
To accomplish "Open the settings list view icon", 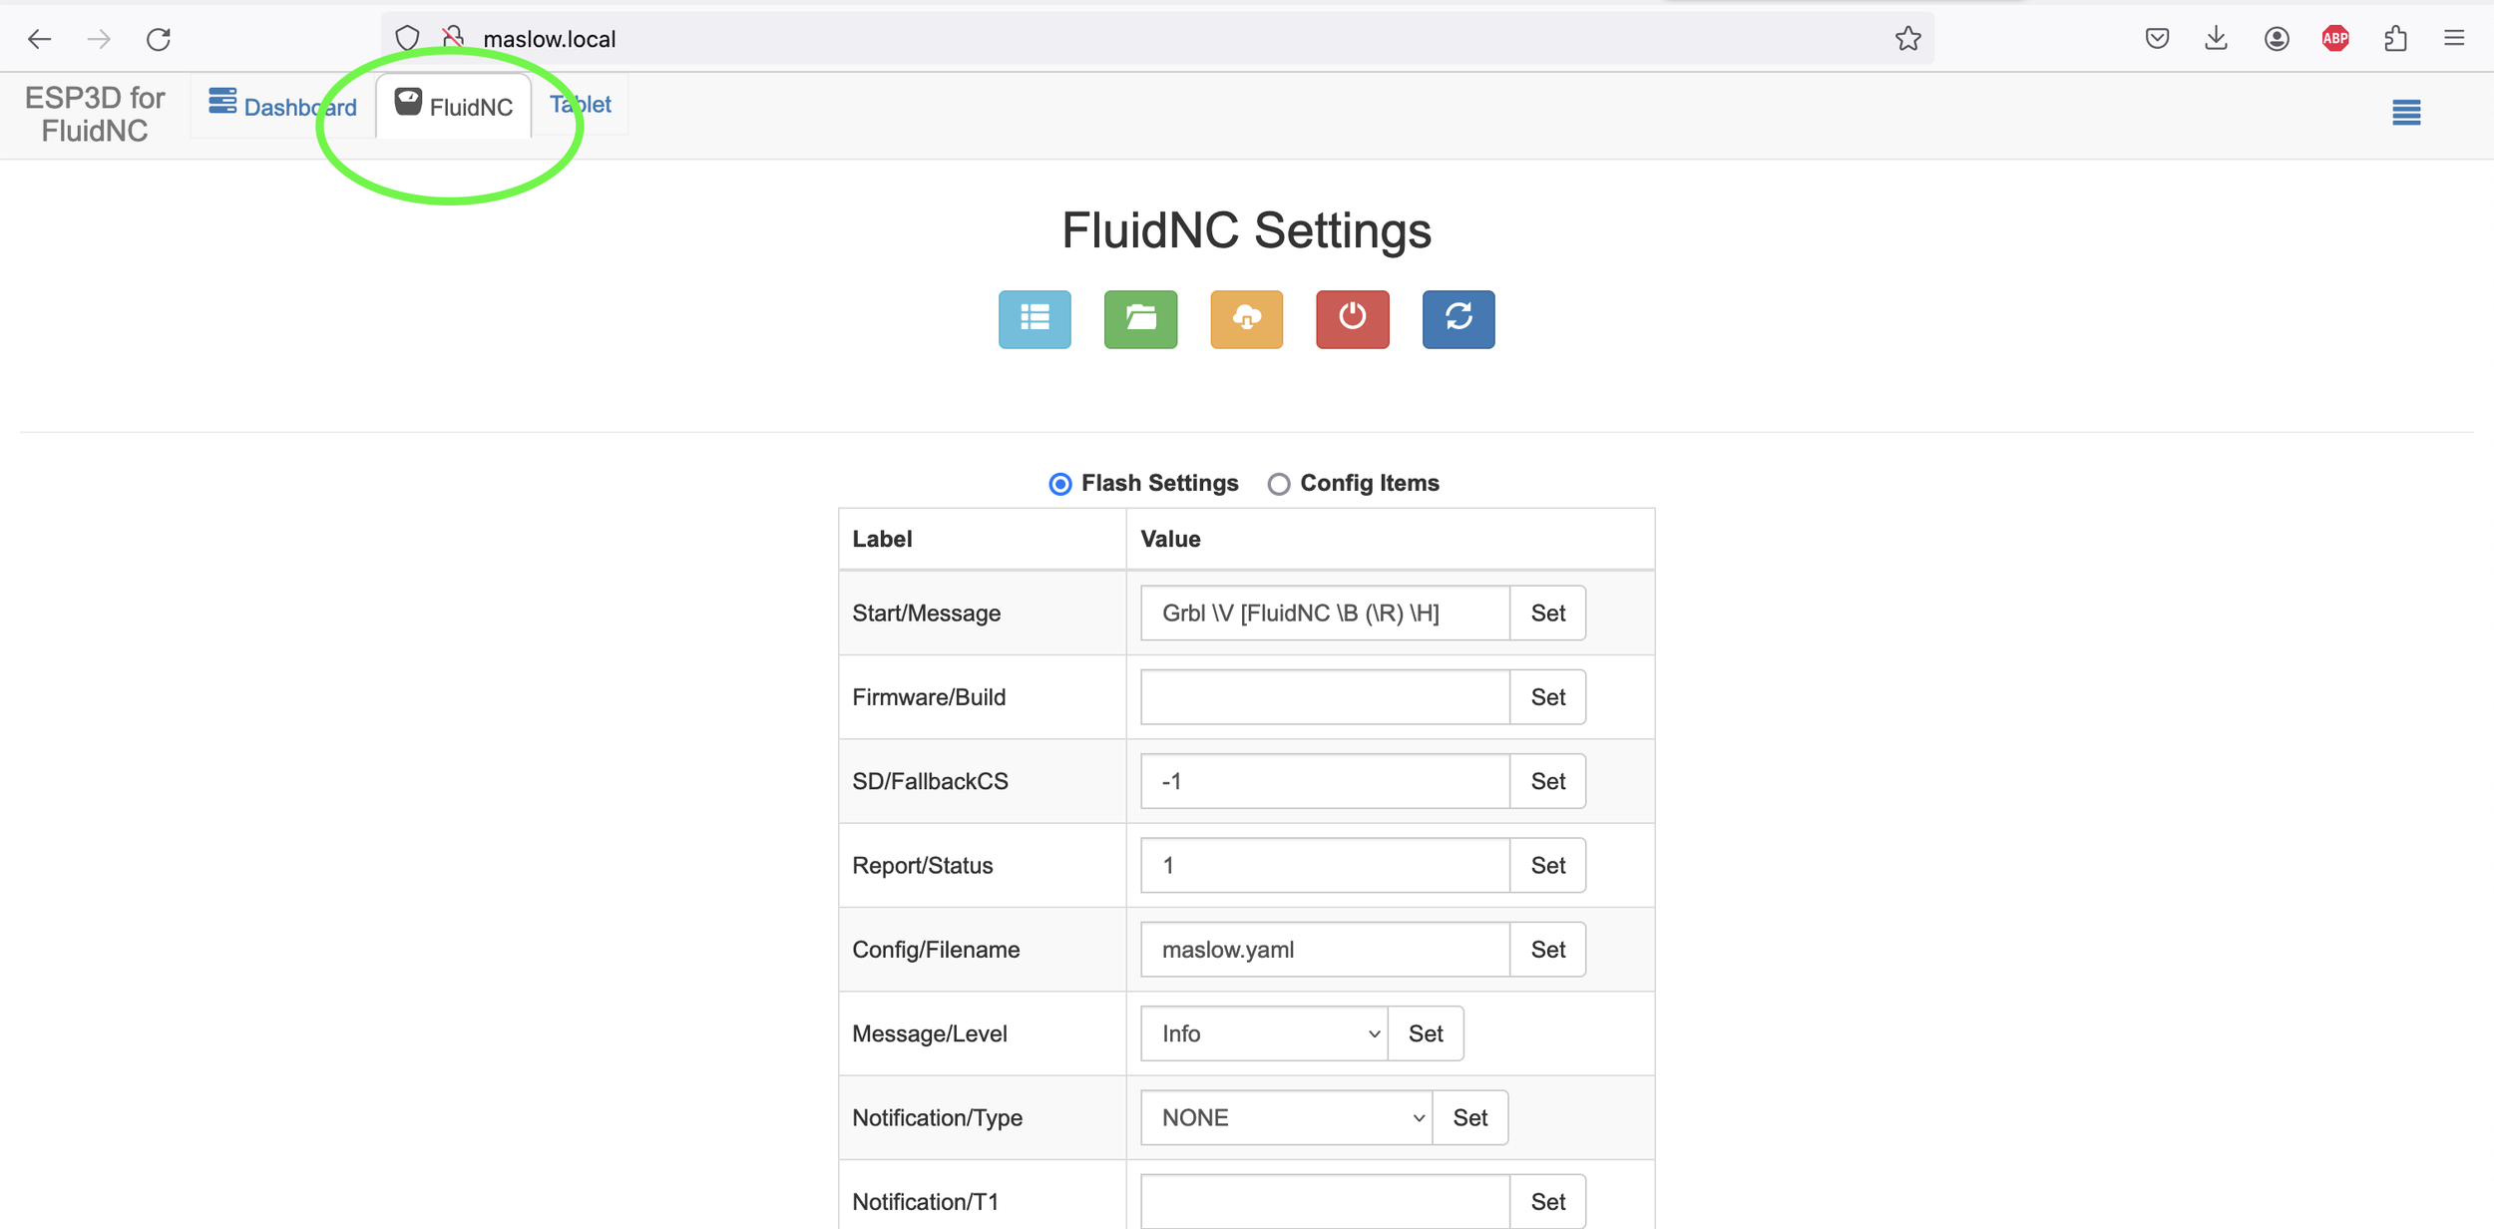I will click(x=1035, y=319).
